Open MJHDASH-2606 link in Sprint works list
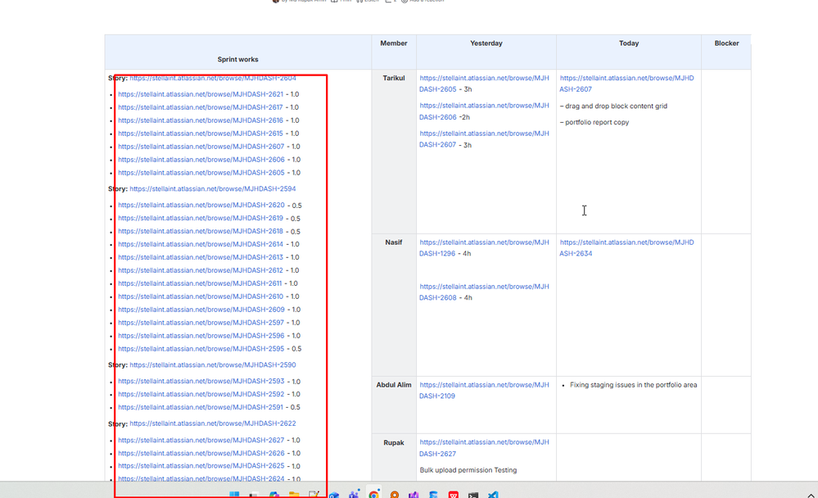Image resolution: width=818 pixels, height=498 pixels. [x=201, y=159]
